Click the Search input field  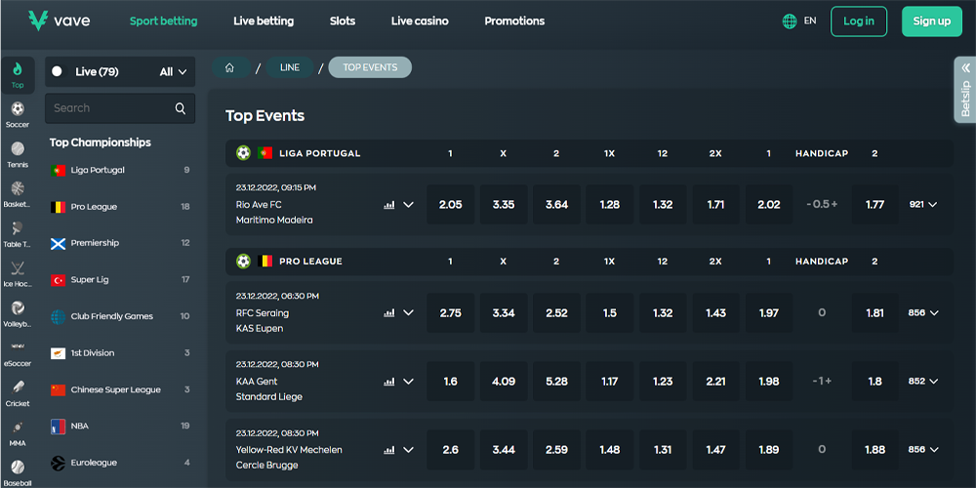107,108
